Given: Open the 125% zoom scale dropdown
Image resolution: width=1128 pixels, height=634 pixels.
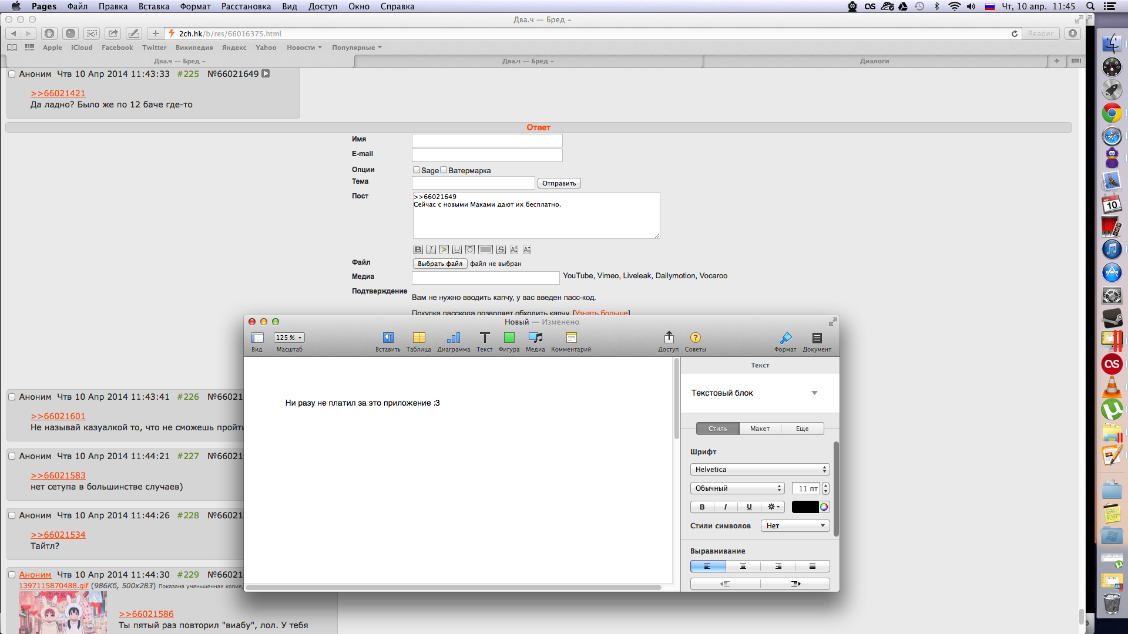Looking at the screenshot, I should 289,338.
